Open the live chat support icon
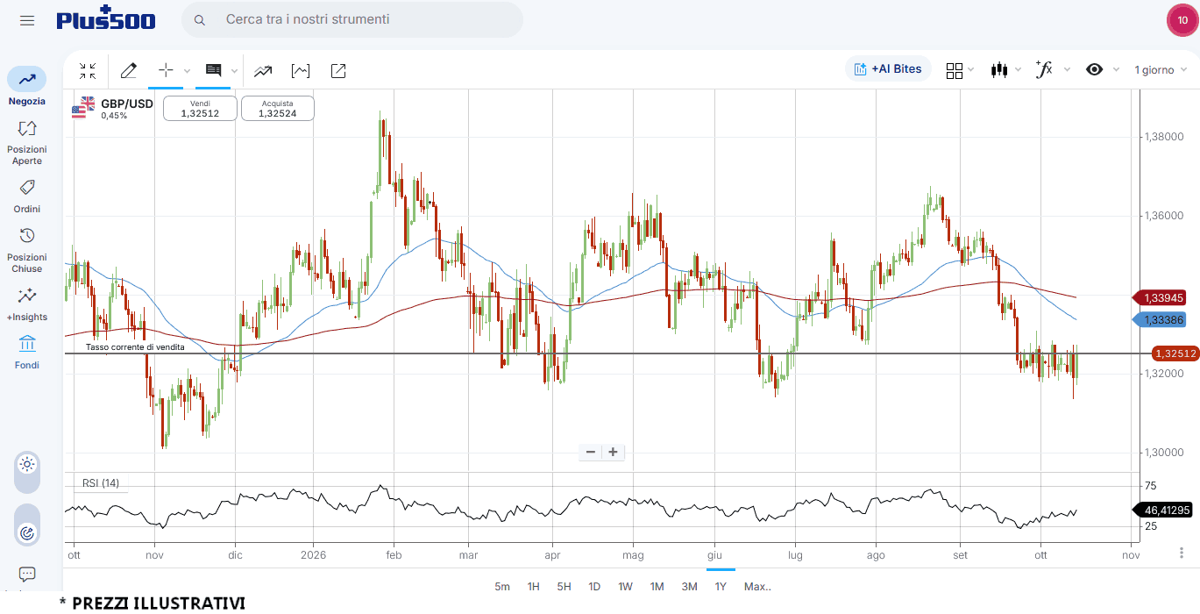Image resolution: width=1200 pixels, height=614 pixels. [x=27, y=575]
